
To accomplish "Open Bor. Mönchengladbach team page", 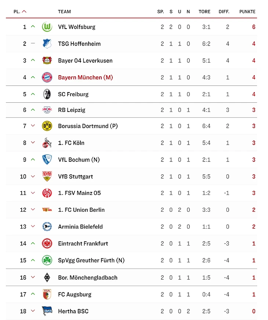I will (x=87, y=277).
